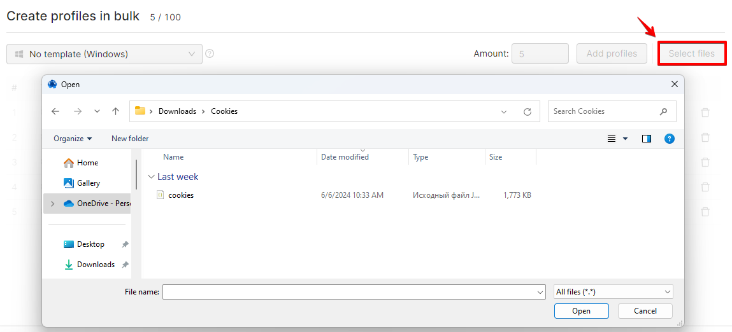Select OneDrive in navigation pane

point(87,204)
